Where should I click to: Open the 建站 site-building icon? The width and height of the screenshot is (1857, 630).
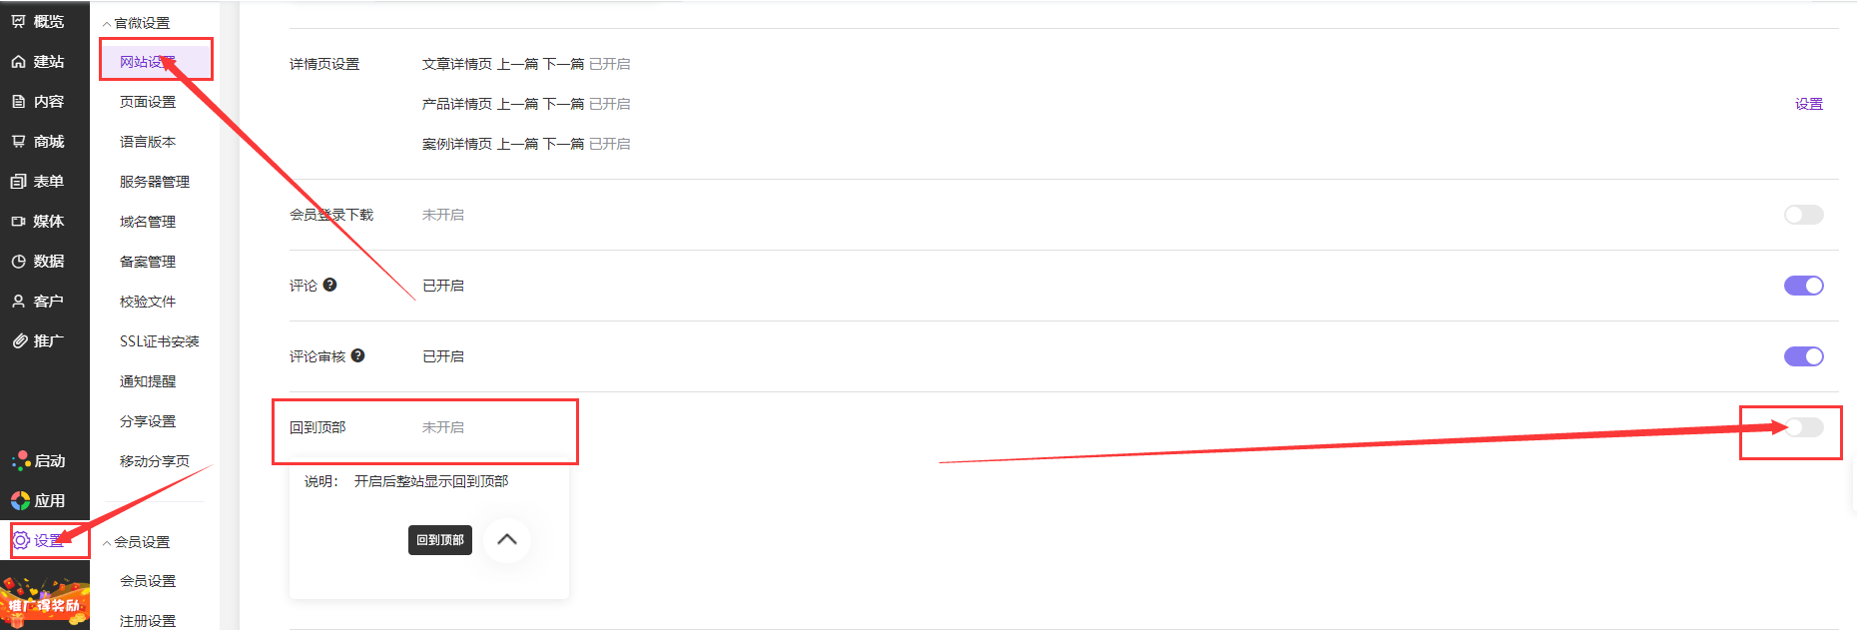(19, 61)
